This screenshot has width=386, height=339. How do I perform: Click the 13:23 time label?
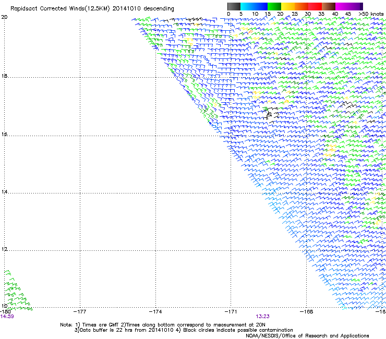262,317
